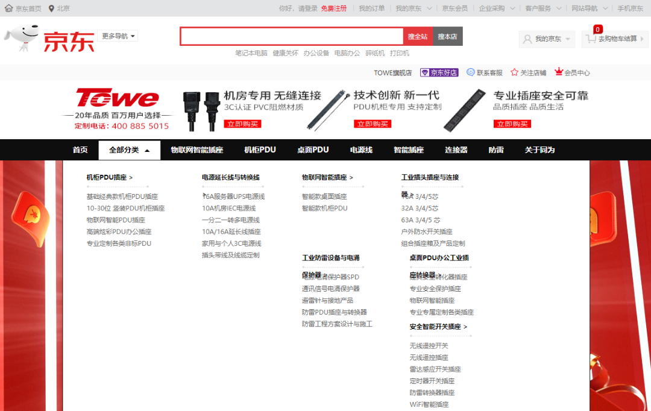Expand the 机柜PDU插座 category
Viewport: 651px width, 411px height.
[109, 177]
